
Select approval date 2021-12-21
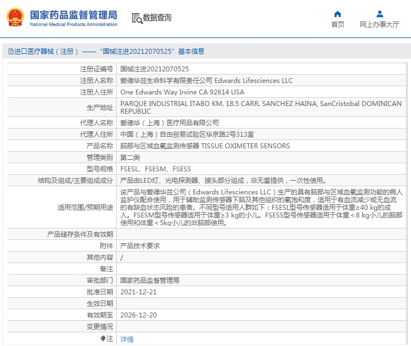pos(139,292)
